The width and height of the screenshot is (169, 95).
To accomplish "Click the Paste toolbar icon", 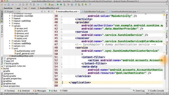I will point(27,5).
